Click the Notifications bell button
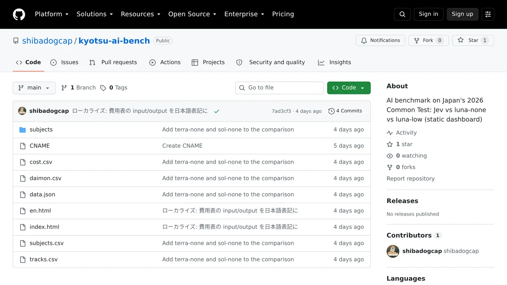This screenshot has width=507, height=285. point(381,40)
